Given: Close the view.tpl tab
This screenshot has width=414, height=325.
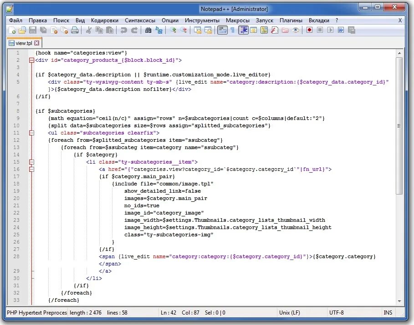Looking at the screenshot, I should coord(37,43).
